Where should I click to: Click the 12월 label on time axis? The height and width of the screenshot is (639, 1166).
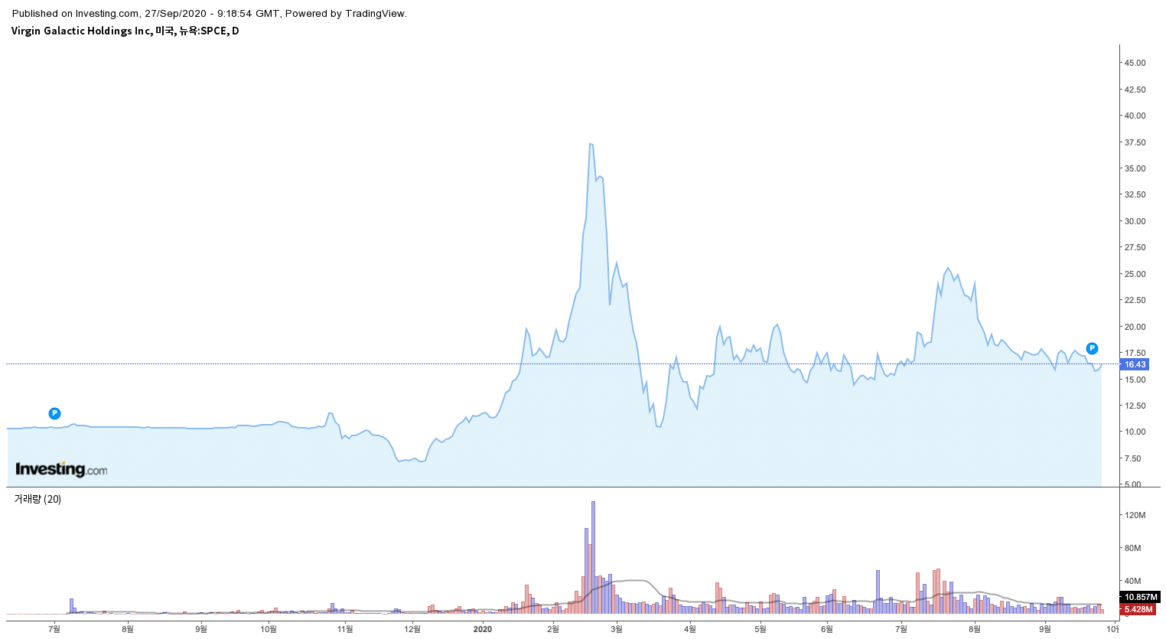tap(412, 629)
